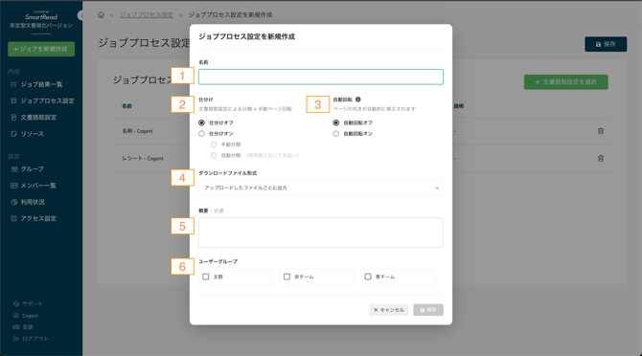Open ジョブプロセス設定 in the sidebar

click(42, 100)
